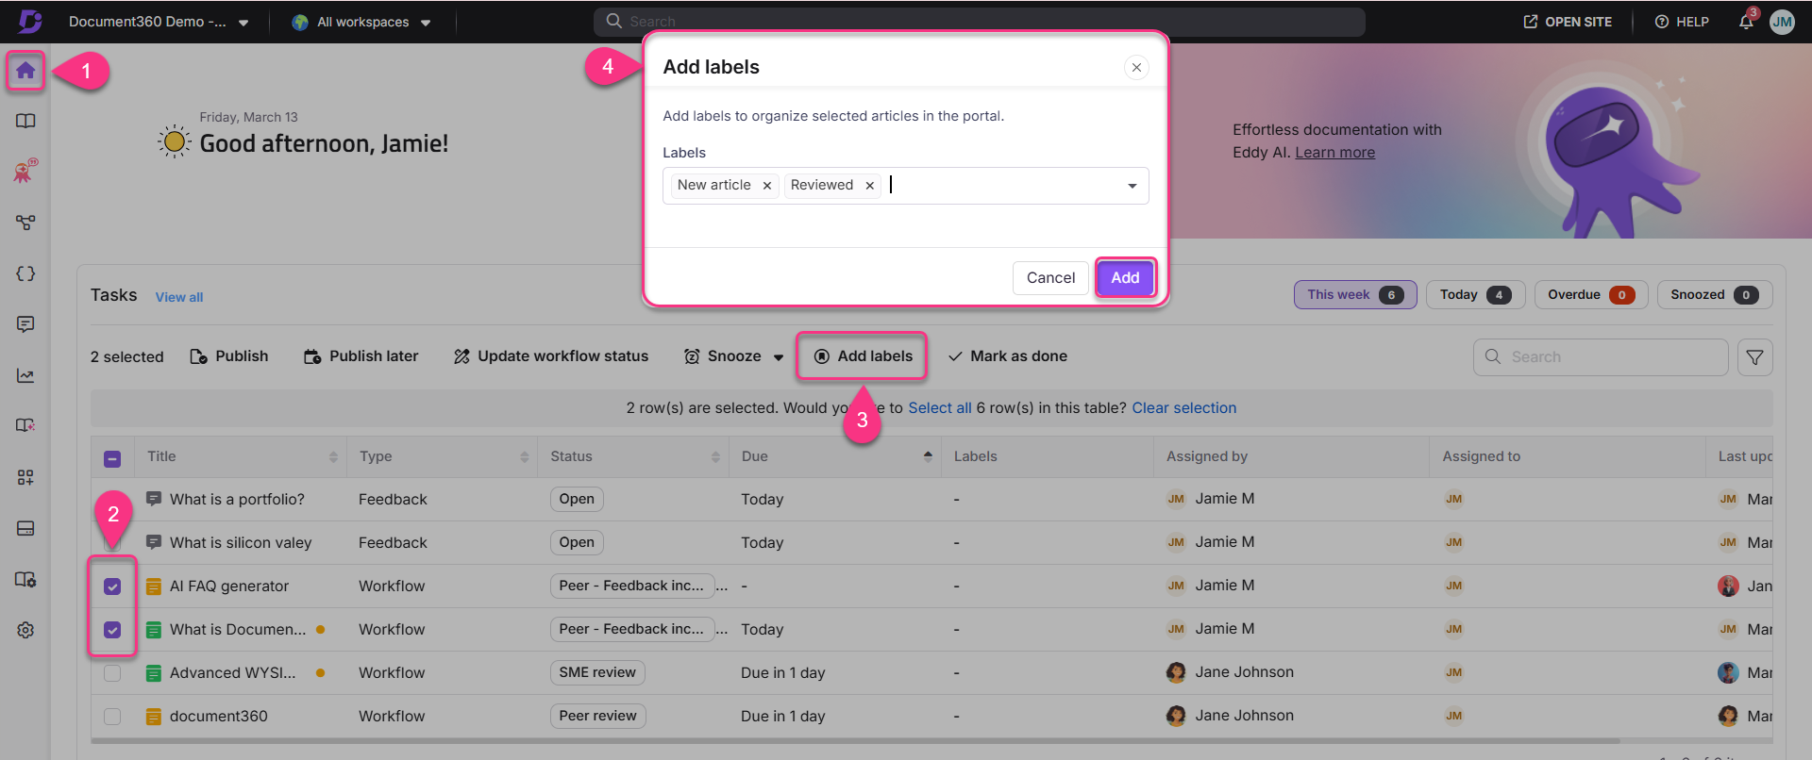Open the Document360 Demo project dropdown
Image resolution: width=1812 pixels, height=760 pixels.
(x=159, y=22)
